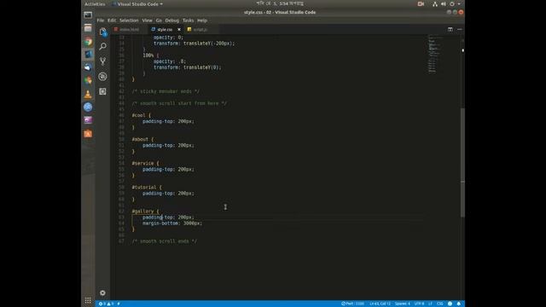Open the Source Control view

102,61
